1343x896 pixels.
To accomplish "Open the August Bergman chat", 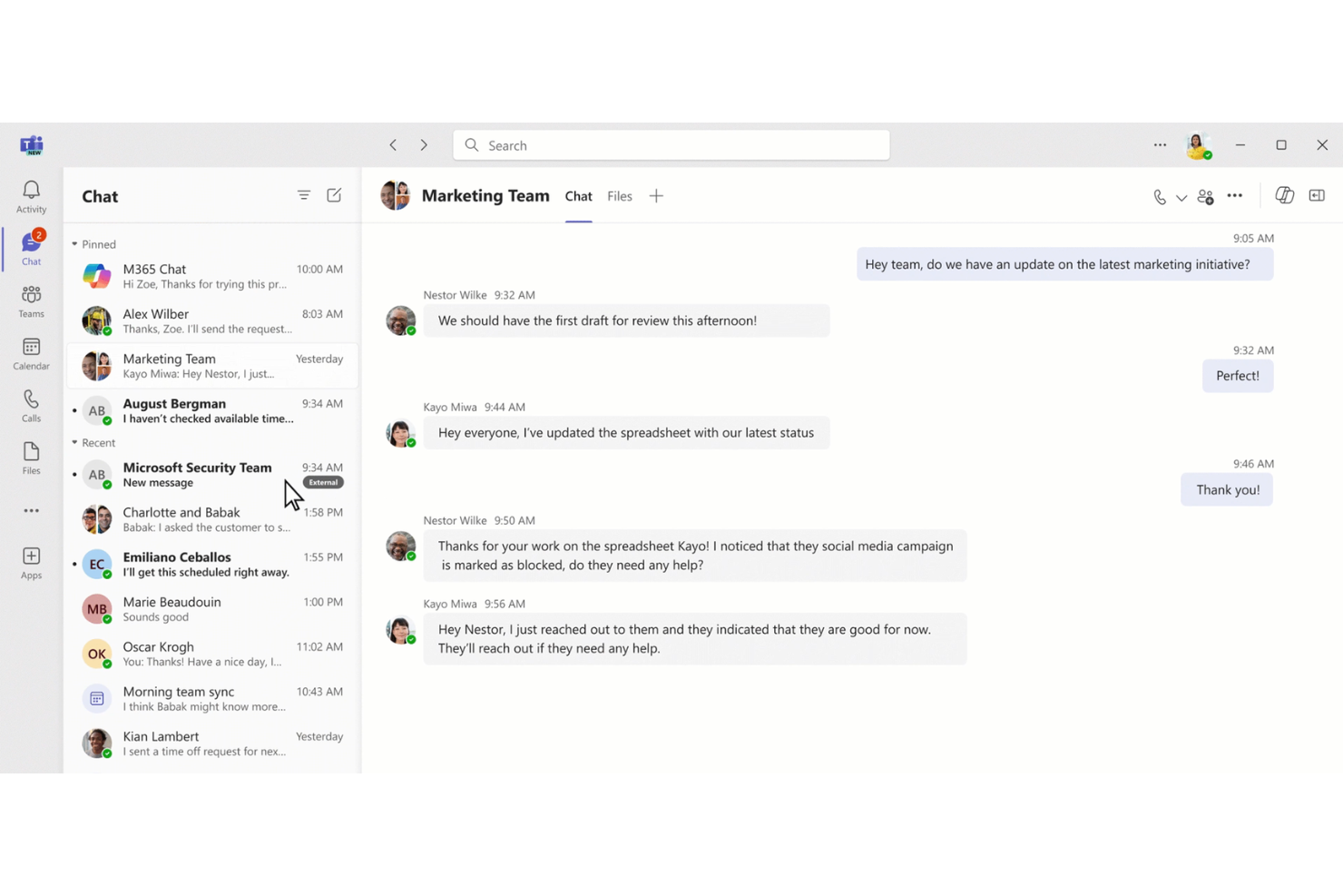I will point(212,410).
